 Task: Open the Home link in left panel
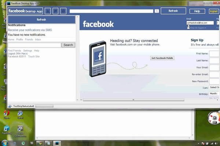(11, 39)
